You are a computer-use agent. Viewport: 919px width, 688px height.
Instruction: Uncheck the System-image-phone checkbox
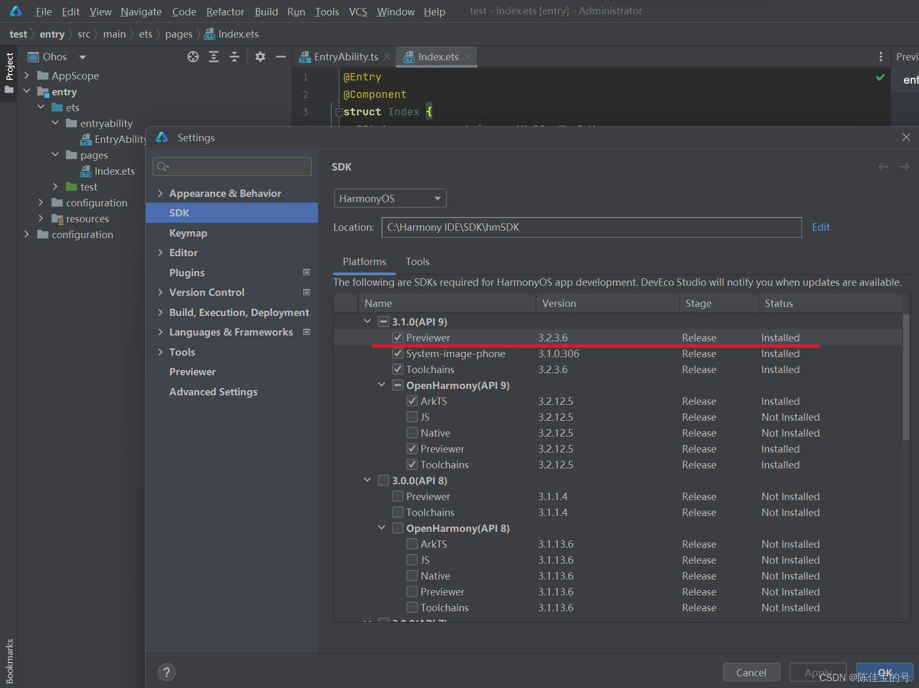[x=398, y=353]
